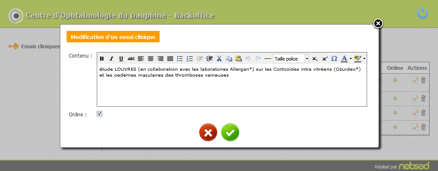Log out using the blue power icon
The height and width of the screenshot is (171, 438).
click(422, 13)
